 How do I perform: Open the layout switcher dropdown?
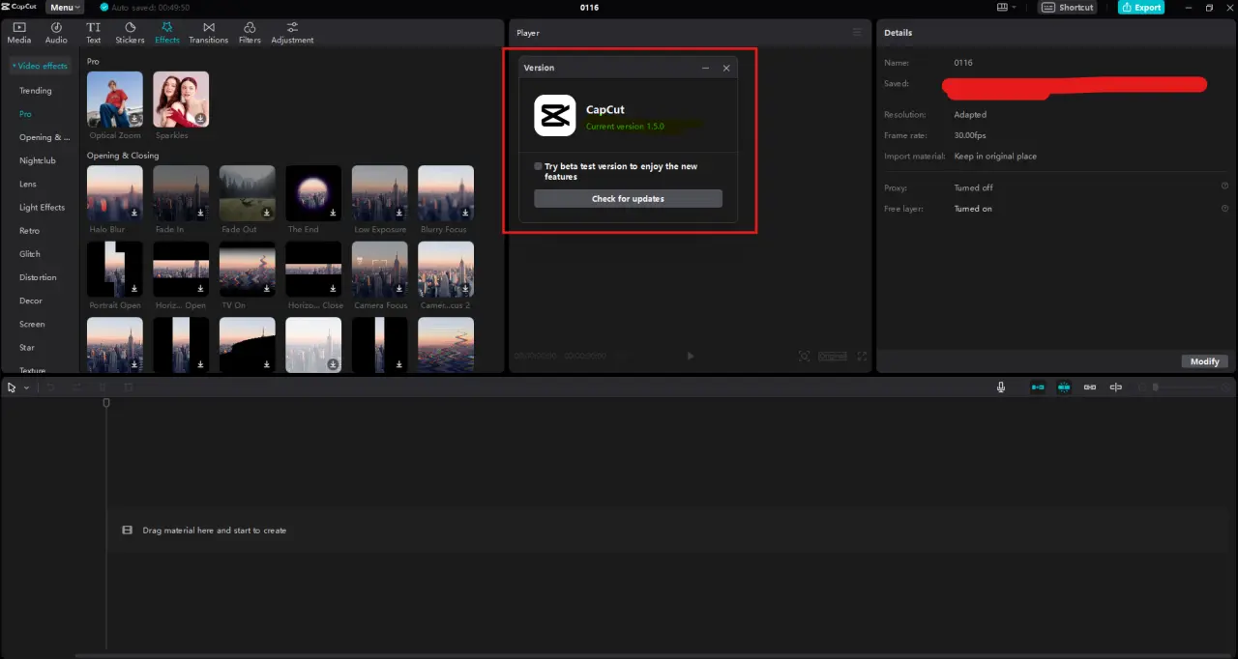[1007, 7]
